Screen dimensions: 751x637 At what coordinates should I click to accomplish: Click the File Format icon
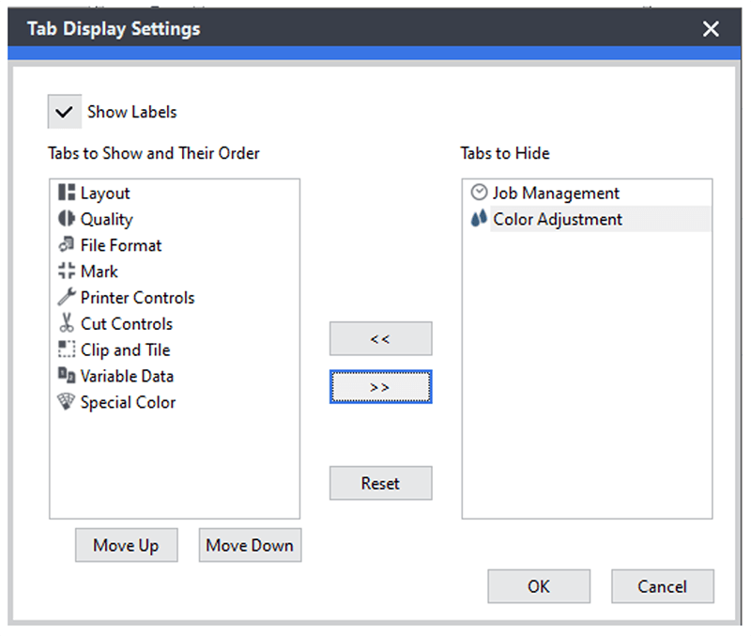click(x=66, y=245)
